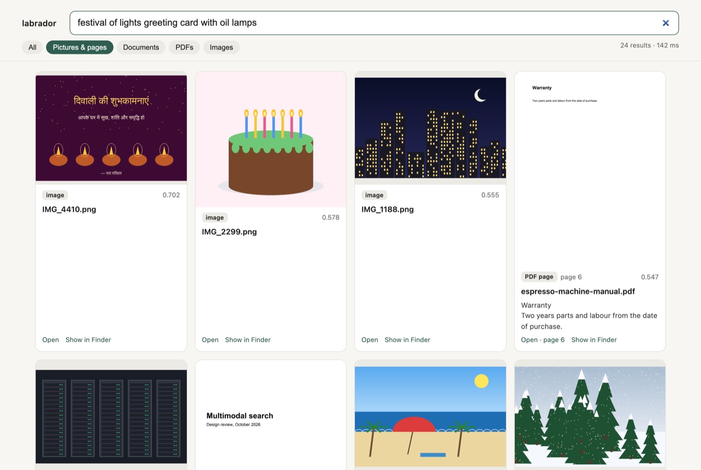Select the birthday cake image thumbnail
Viewport: 701px width, 470px height.
[271, 139]
